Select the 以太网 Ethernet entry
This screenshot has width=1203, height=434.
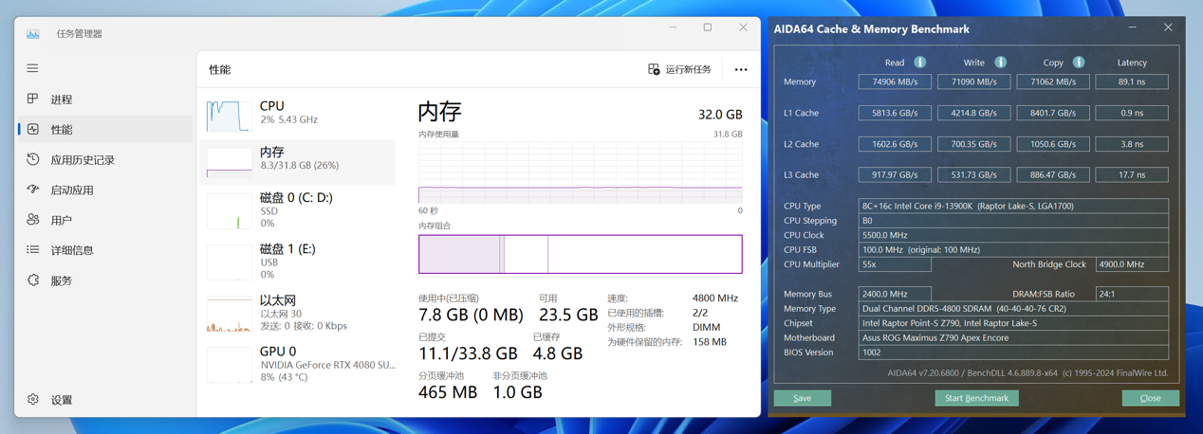pyautogui.click(x=298, y=312)
